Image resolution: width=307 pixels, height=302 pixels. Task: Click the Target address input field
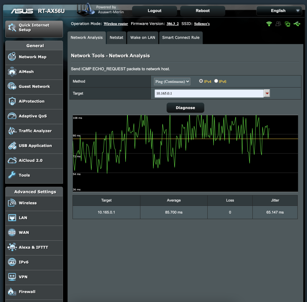(209, 93)
